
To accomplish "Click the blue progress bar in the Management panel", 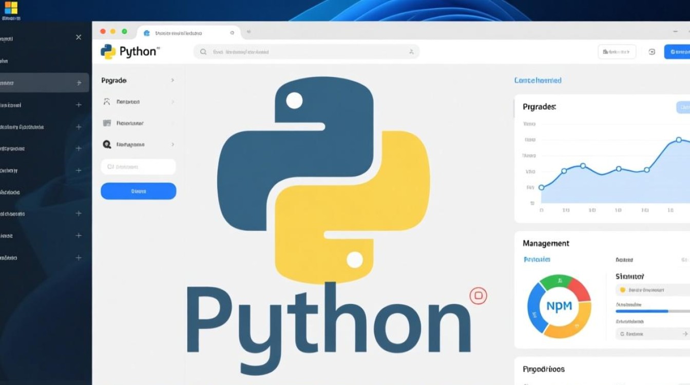I will (x=642, y=311).
